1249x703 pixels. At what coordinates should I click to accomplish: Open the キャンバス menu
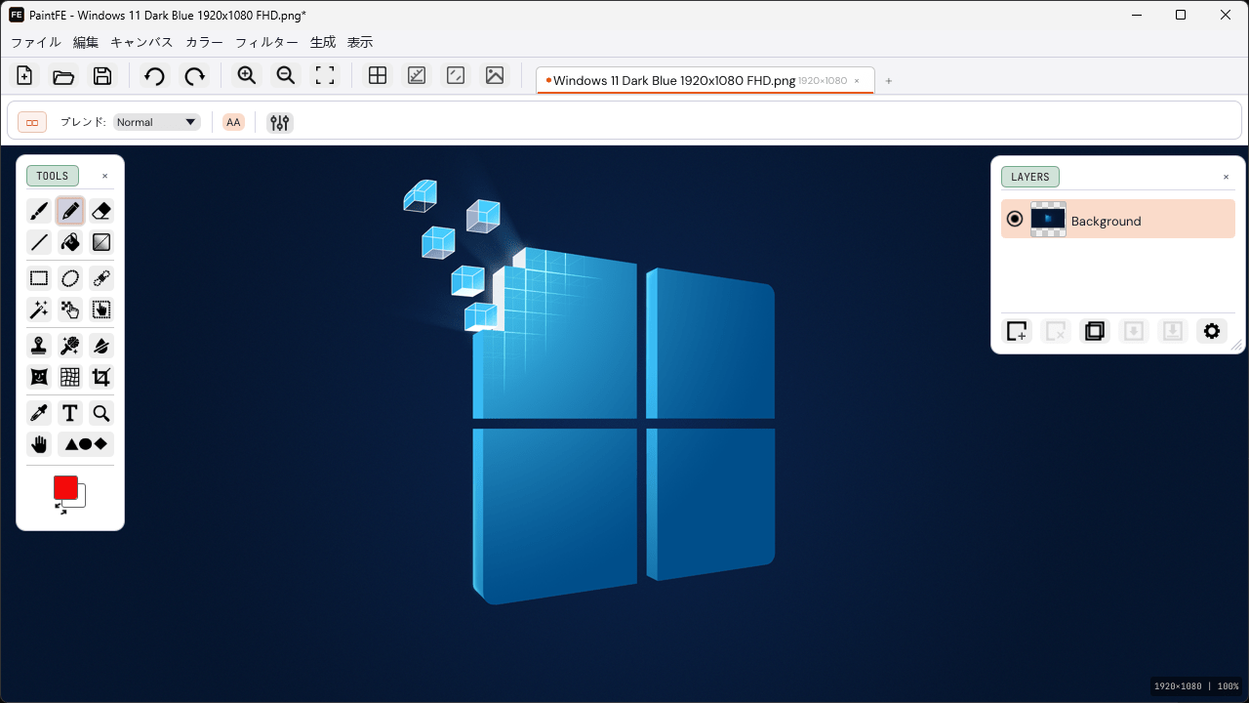141,42
